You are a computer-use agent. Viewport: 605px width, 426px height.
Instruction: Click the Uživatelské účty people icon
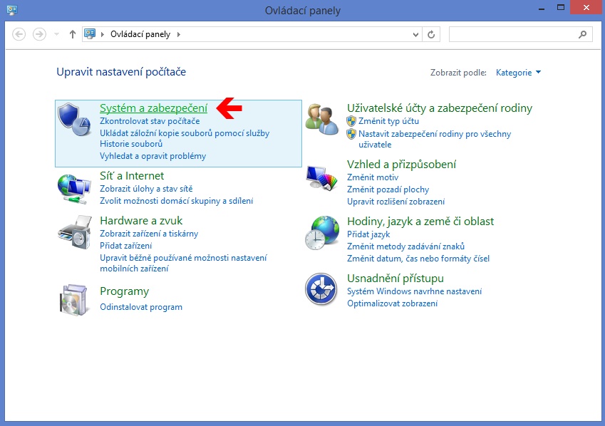pyautogui.click(x=321, y=119)
